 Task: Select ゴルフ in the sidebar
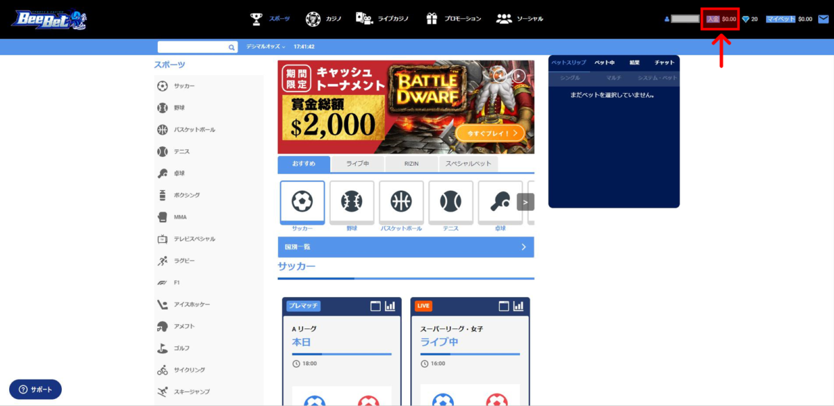pyautogui.click(x=174, y=348)
